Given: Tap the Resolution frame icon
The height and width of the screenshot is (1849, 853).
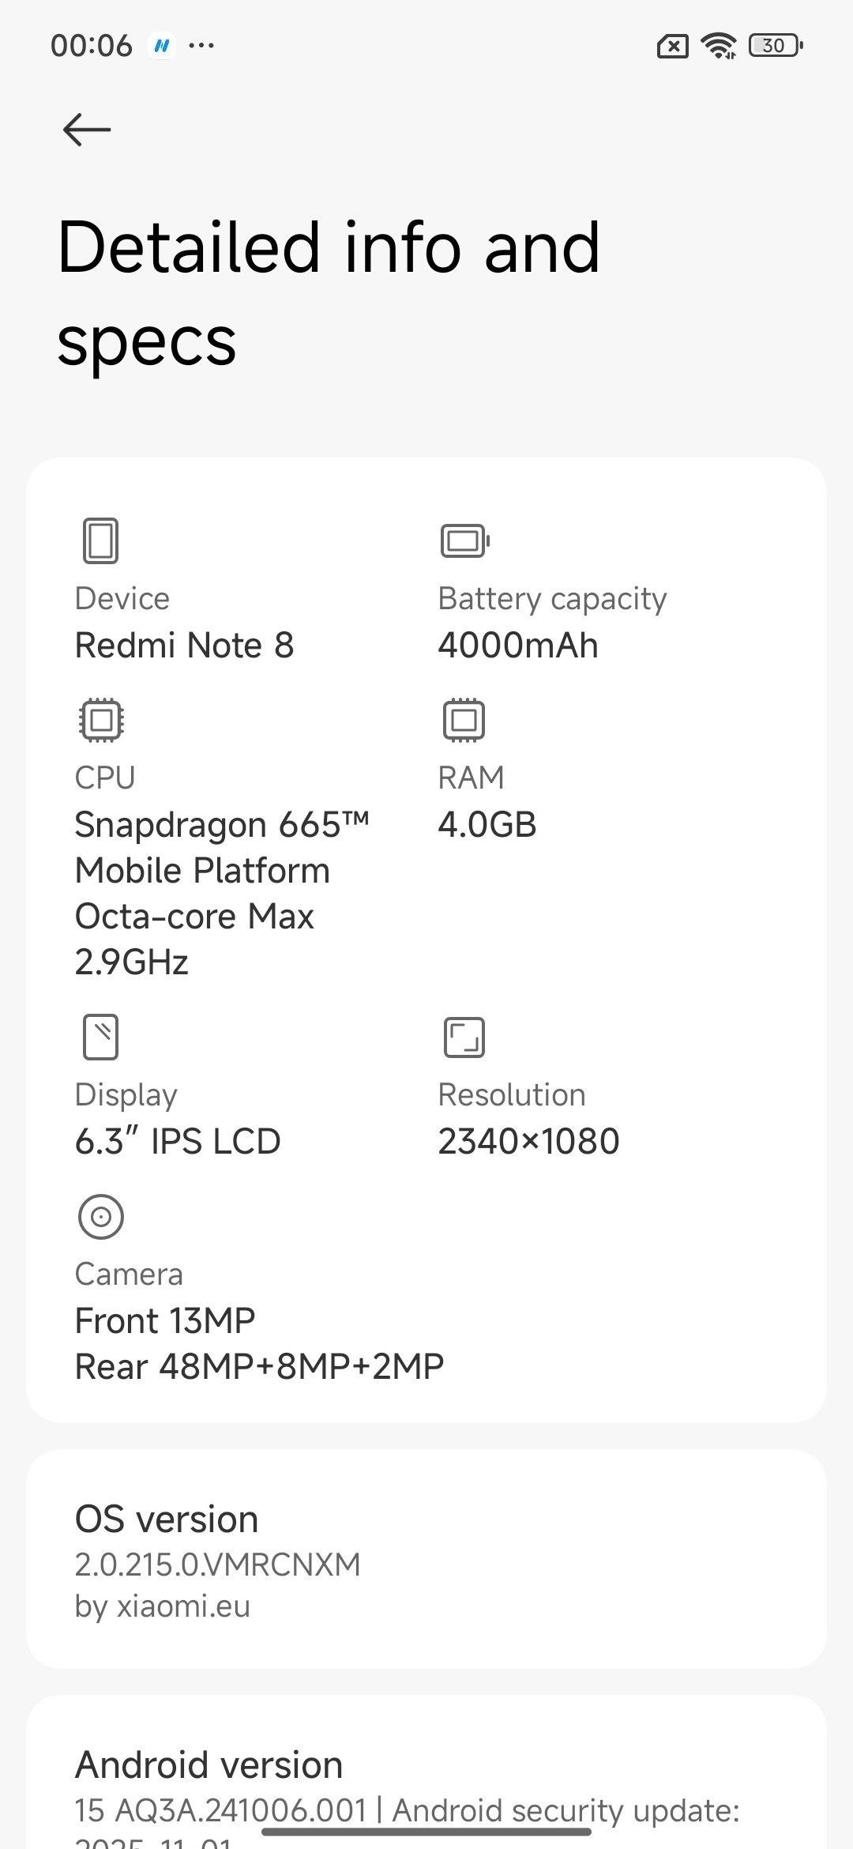Looking at the screenshot, I should point(464,1037).
